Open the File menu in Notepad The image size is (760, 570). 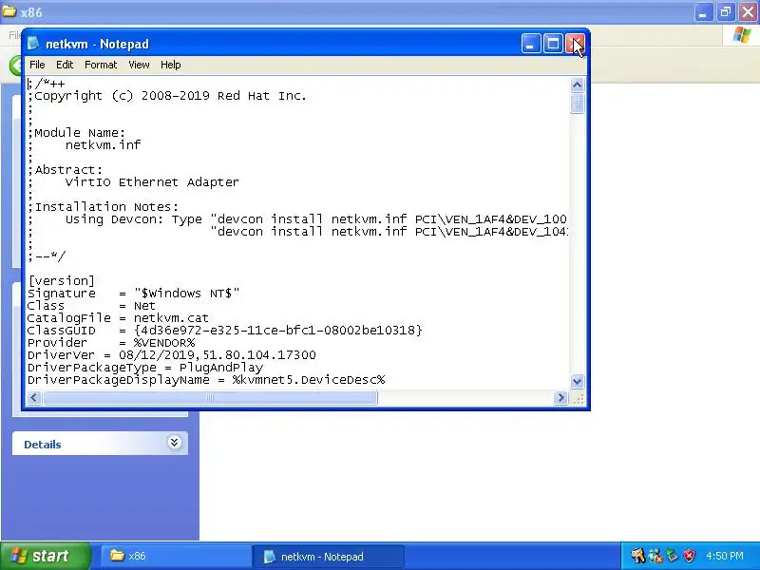click(37, 65)
